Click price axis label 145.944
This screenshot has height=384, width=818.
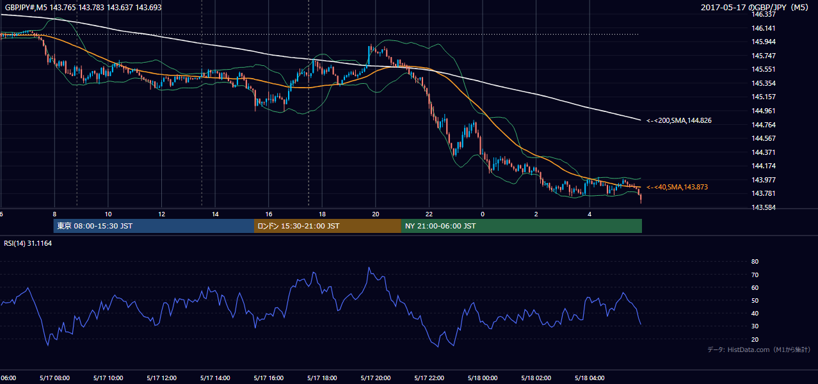[763, 42]
